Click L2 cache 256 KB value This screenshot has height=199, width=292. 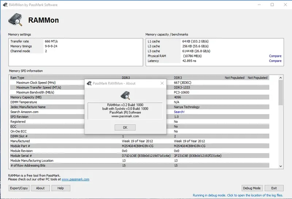click(x=195, y=46)
